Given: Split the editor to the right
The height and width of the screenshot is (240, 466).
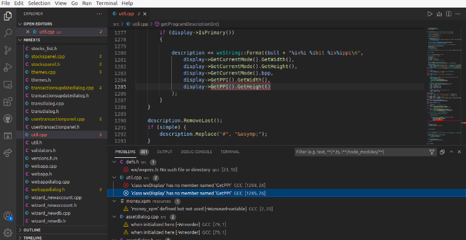Looking at the screenshot, I should coord(449,14).
